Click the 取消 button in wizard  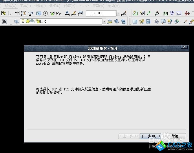click(x=175, y=136)
